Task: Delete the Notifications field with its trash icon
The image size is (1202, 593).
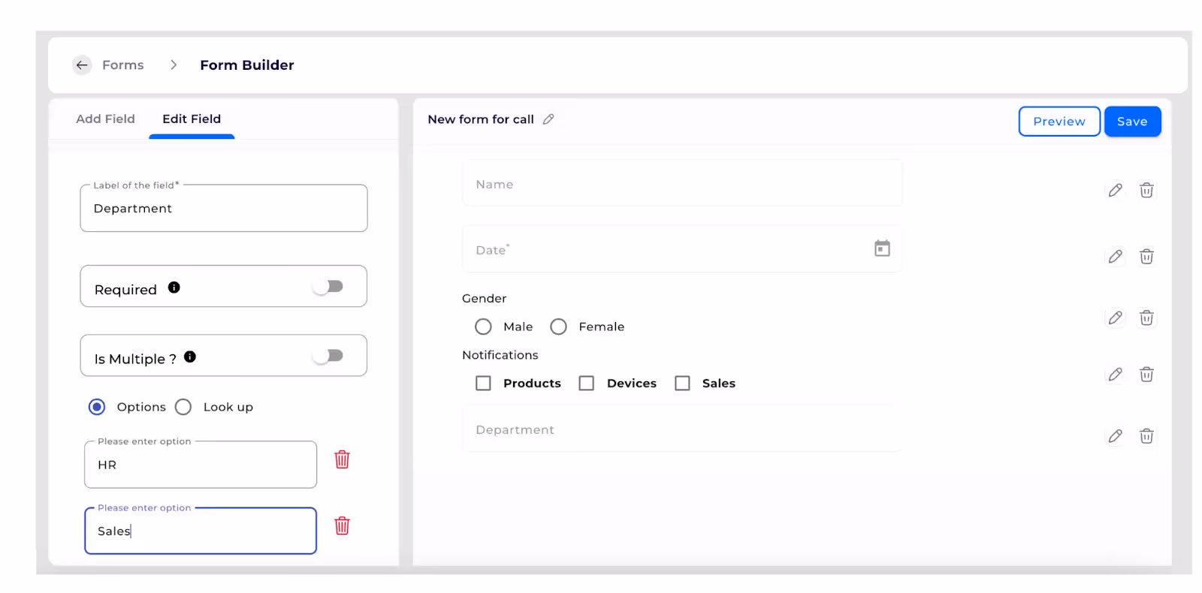Action: (1146, 375)
